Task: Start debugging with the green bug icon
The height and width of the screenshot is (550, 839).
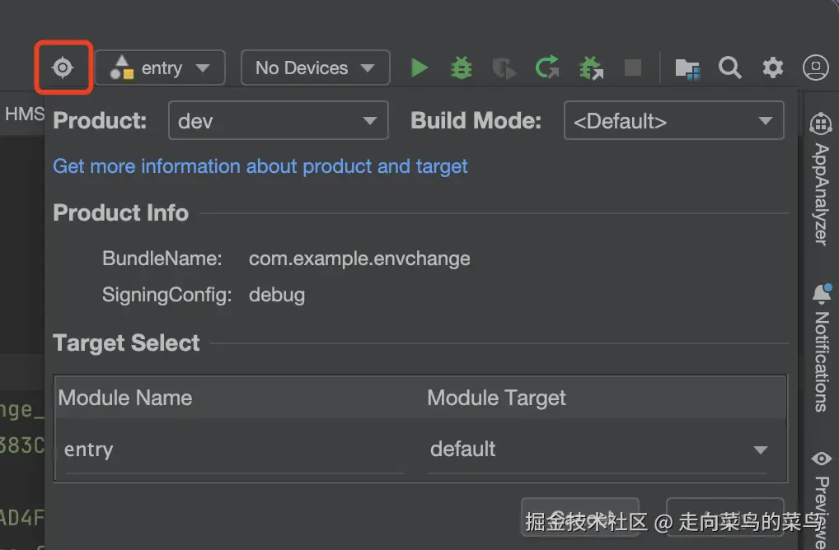Action: (462, 68)
